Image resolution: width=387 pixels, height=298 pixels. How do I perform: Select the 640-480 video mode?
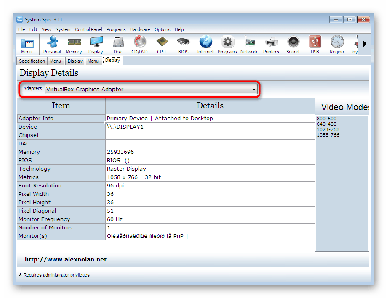pos(326,124)
